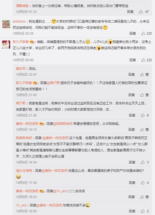Like 梅于野's reply with 6 likes

143,115
